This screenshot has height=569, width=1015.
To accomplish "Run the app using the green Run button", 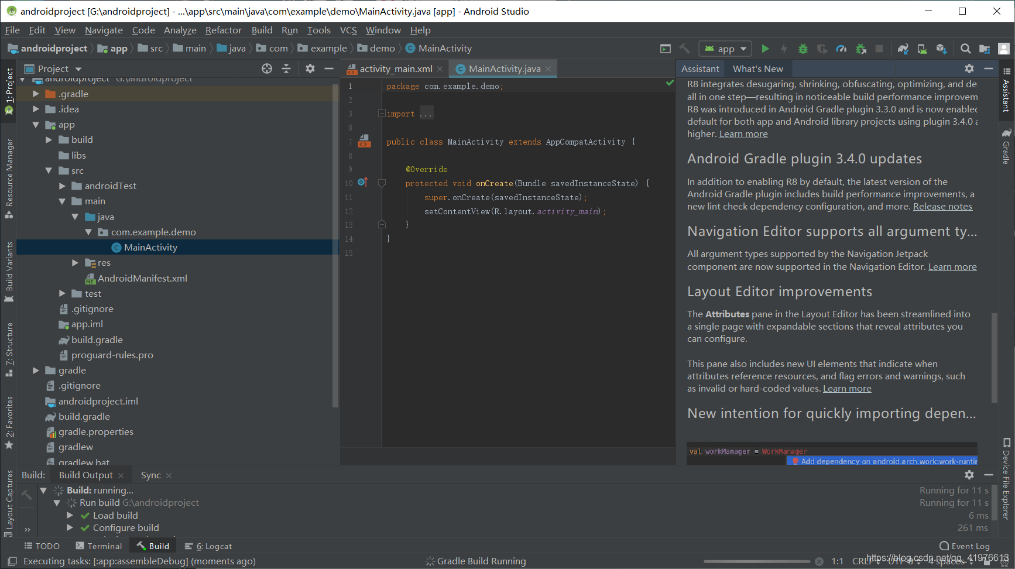I will point(766,49).
